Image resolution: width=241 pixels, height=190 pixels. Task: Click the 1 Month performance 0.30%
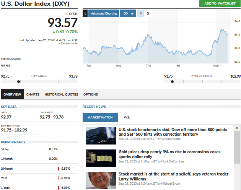click(53, 159)
